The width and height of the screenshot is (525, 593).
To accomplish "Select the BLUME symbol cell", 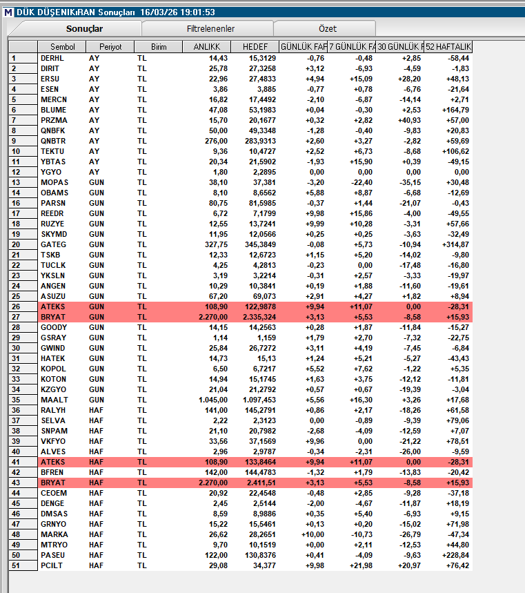I will (x=62, y=110).
